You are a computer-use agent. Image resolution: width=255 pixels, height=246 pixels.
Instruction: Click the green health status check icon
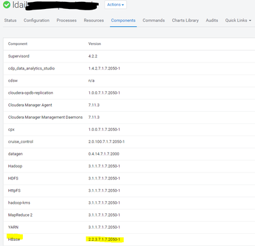click(6, 4)
